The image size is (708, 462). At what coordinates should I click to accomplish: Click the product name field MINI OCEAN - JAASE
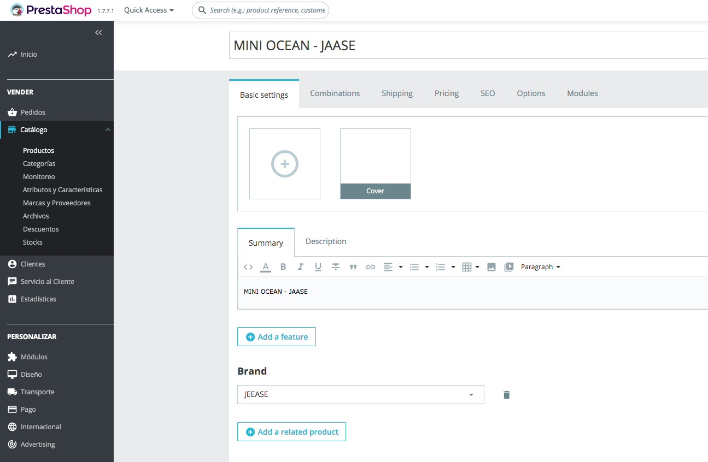point(469,45)
